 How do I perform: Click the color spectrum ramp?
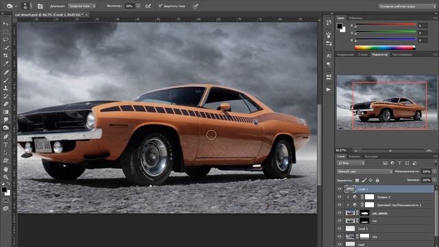pos(385,47)
